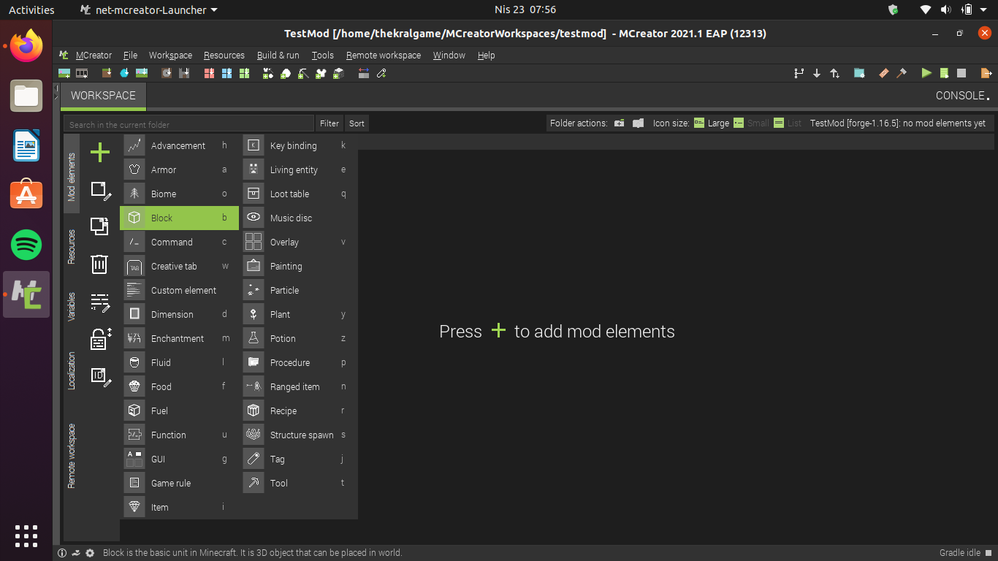Click the search in current folder field

[188, 123]
